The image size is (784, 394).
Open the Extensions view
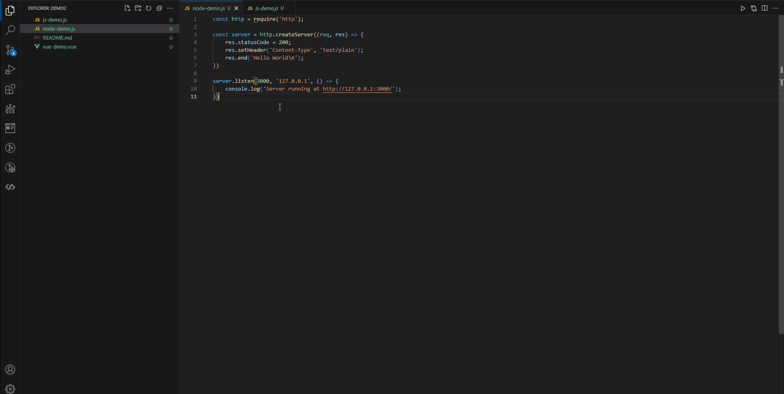10,89
